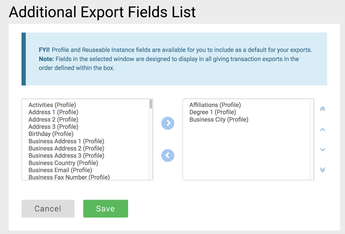Cancel the export fields changes
Image resolution: width=345 pixels, height=234 pixels.
(48, 209)
